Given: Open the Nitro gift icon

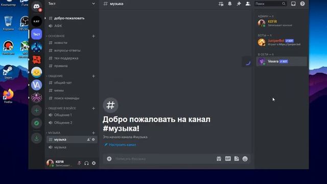Looking at the screenshot, I should [x=219, y=159].
